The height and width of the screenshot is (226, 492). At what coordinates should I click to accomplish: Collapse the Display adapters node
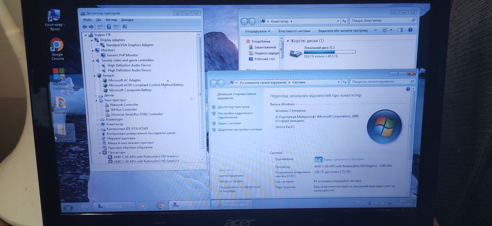pos(92,40)
